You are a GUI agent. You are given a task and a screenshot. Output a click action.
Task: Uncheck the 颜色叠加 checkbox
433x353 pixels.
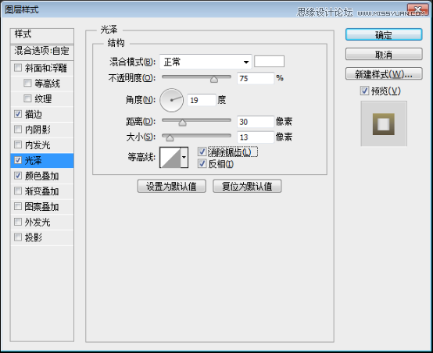tap(18, 176)
